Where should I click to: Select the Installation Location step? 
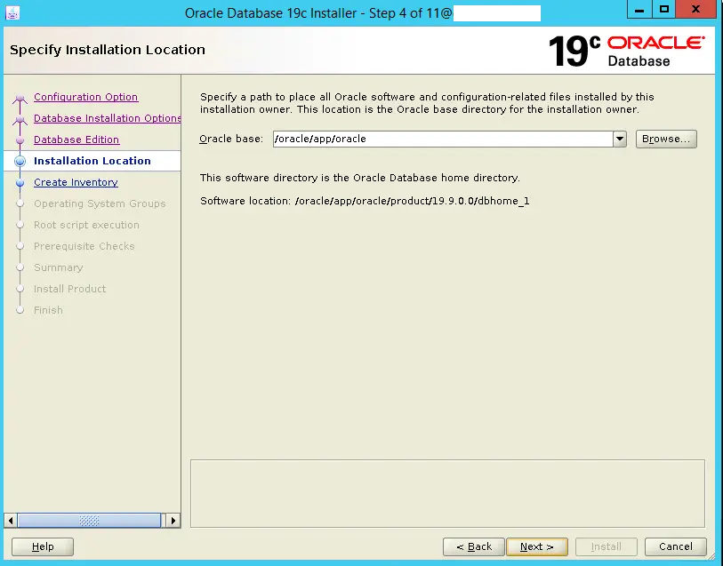(x=92, y=161)
